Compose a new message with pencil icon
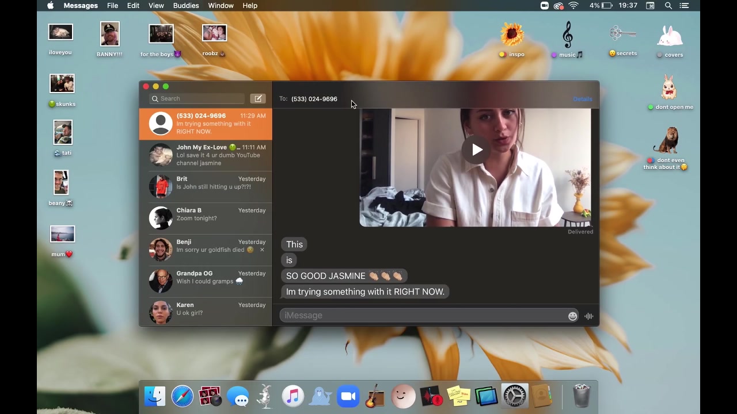Screen dimensions: 737x414 [258, 98]
